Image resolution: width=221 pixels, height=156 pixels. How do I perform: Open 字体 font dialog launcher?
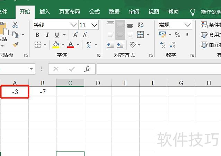(99, 55)
